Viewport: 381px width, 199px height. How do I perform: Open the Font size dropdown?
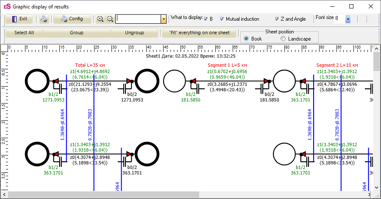tap(348, 19)
